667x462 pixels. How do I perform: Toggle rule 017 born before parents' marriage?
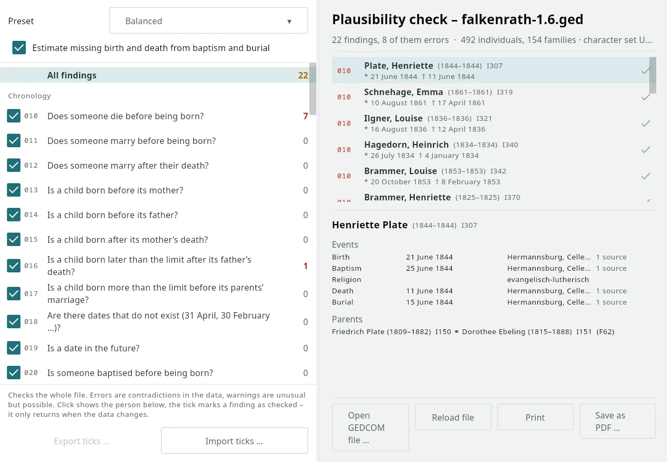(x=14, y=293)
